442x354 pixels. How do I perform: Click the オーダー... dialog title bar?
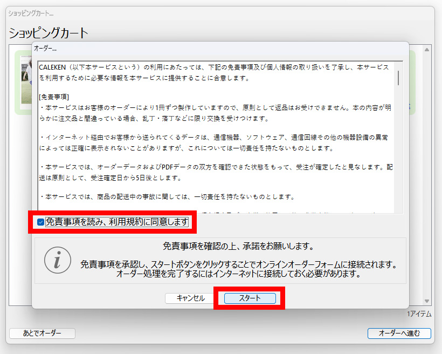pyautogui.click(x=216, y=48)
